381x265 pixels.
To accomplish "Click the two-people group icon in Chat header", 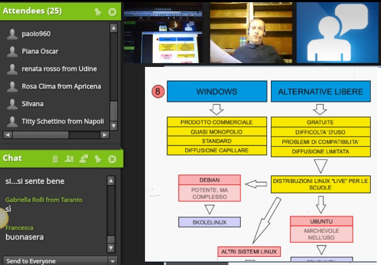I will pyautogui.click(x=69, y=159).
